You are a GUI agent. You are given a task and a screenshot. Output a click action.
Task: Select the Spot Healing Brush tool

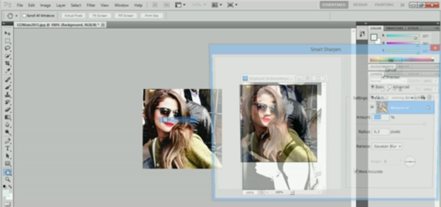[7, 80]
